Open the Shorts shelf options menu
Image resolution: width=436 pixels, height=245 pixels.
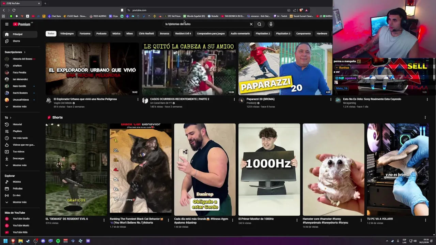[x=425, y=117]
